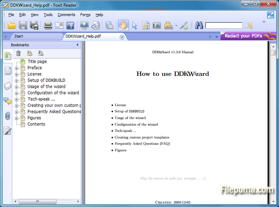The width and height of the screenshot is (279, 207).
Task: Show more toolbar items via double chevron
Action: click(264, 21)
